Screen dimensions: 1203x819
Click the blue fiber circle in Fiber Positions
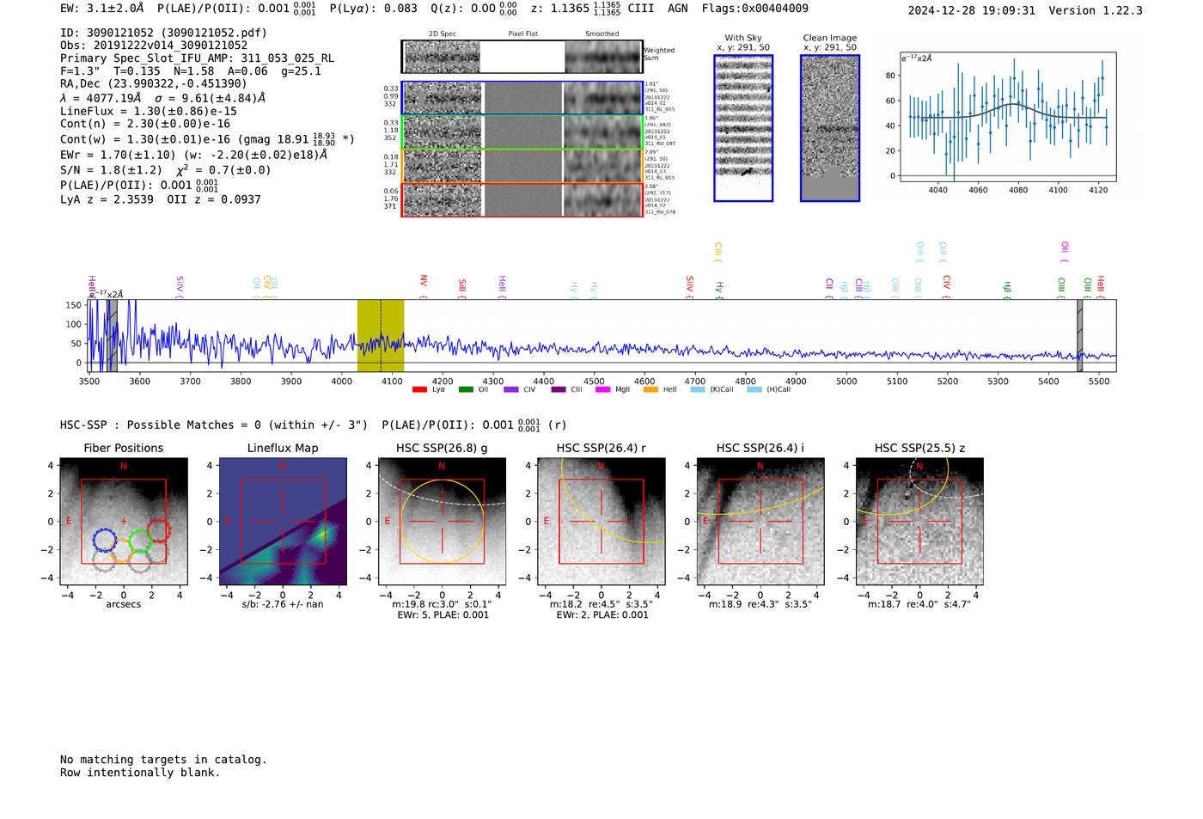(x=104, y=541)
